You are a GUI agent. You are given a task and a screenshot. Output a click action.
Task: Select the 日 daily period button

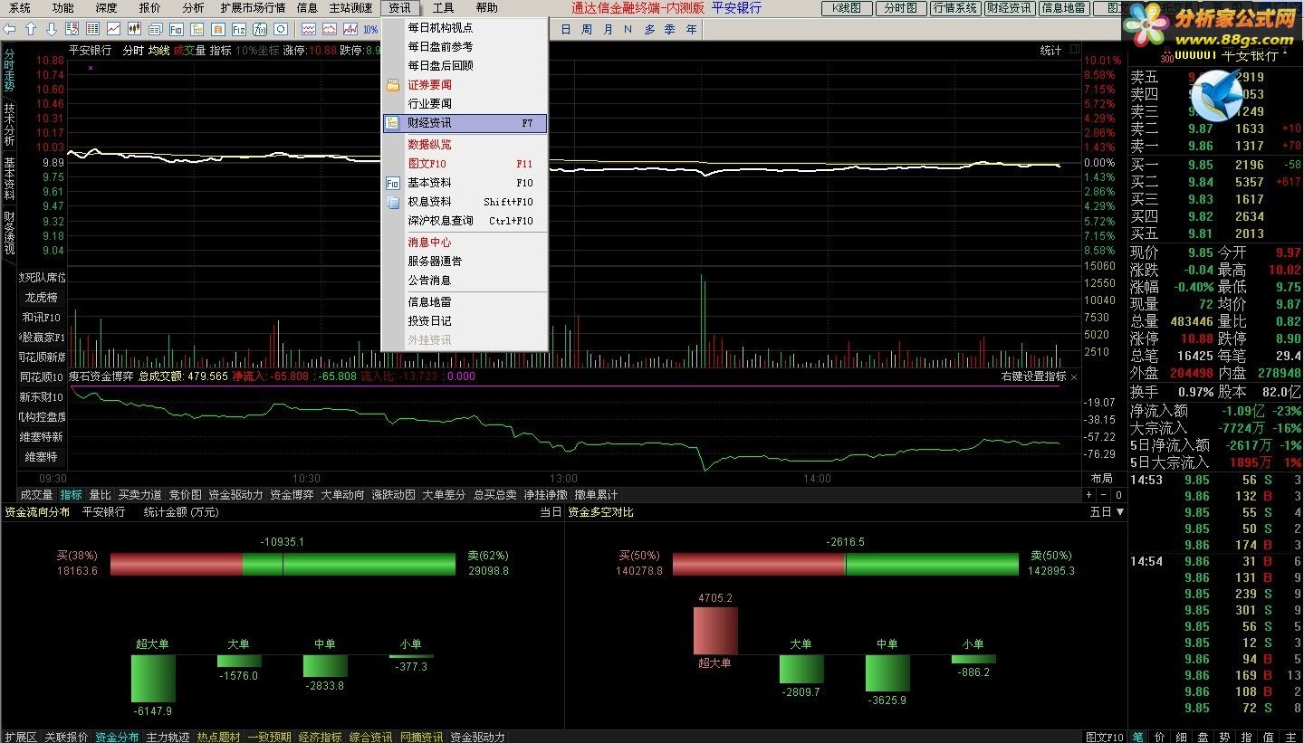click(x=565, y=29)
